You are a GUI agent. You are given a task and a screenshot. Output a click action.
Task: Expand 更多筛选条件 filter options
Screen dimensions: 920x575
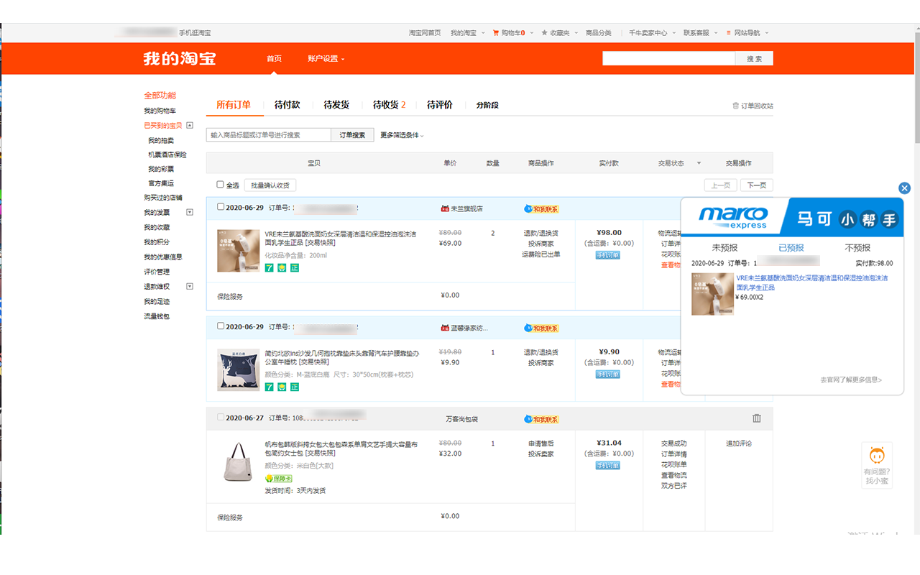click(402, 135)
